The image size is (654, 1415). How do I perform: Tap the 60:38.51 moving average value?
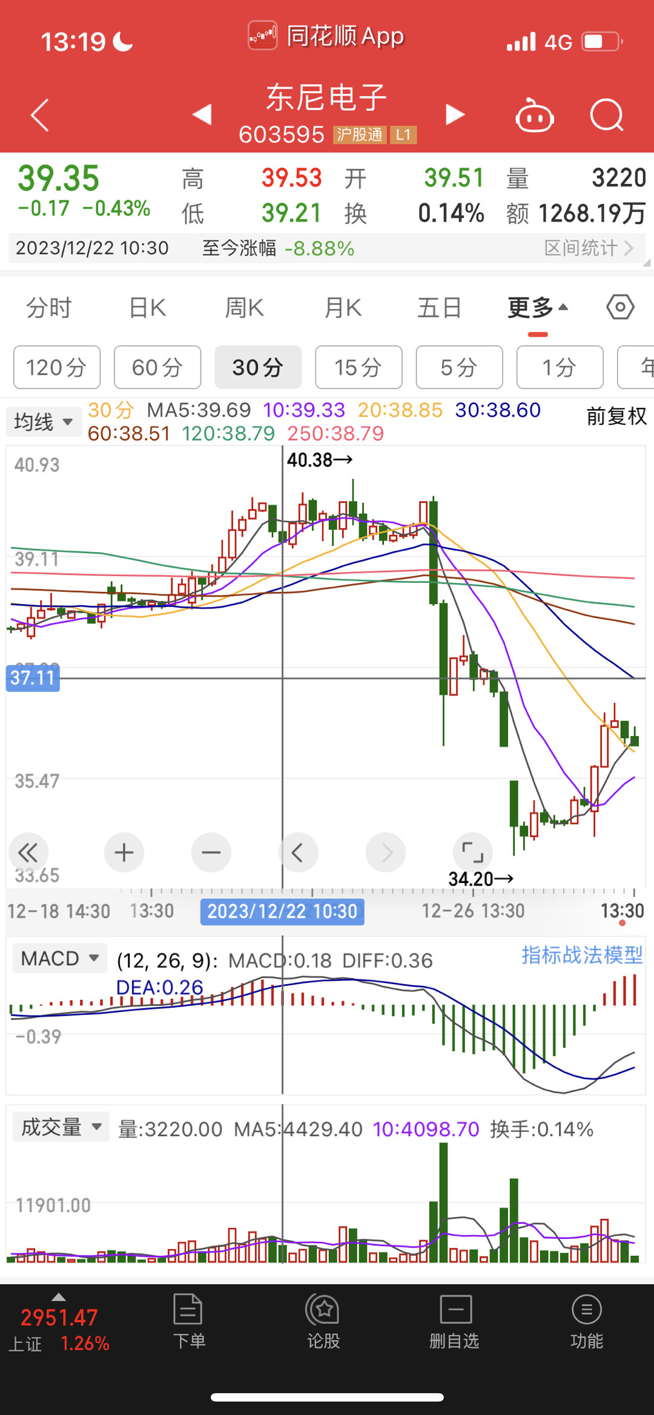pyautogui.click(x=129, y=433)
